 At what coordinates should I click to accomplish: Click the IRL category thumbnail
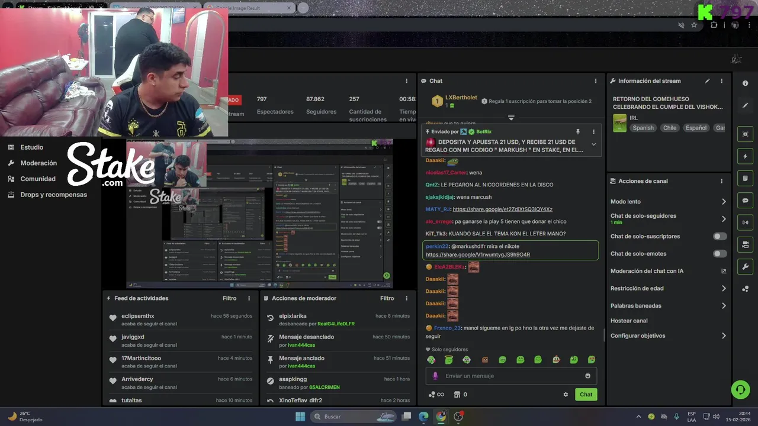(x=619, y=123)
